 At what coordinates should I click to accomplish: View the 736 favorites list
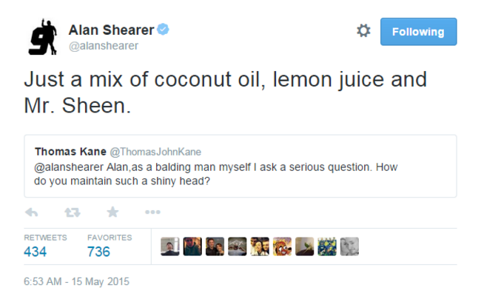(x=98, y=252)
